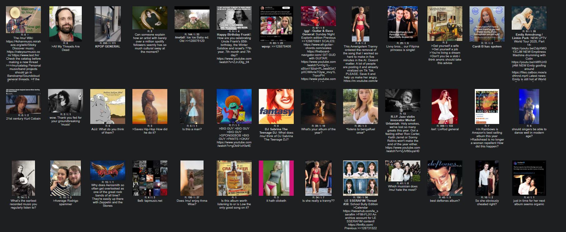Click the '>Saves Hip-Hop How did he do it?' text
The width and height of the screenshot is (566, 232).
[x=150, y=131]
